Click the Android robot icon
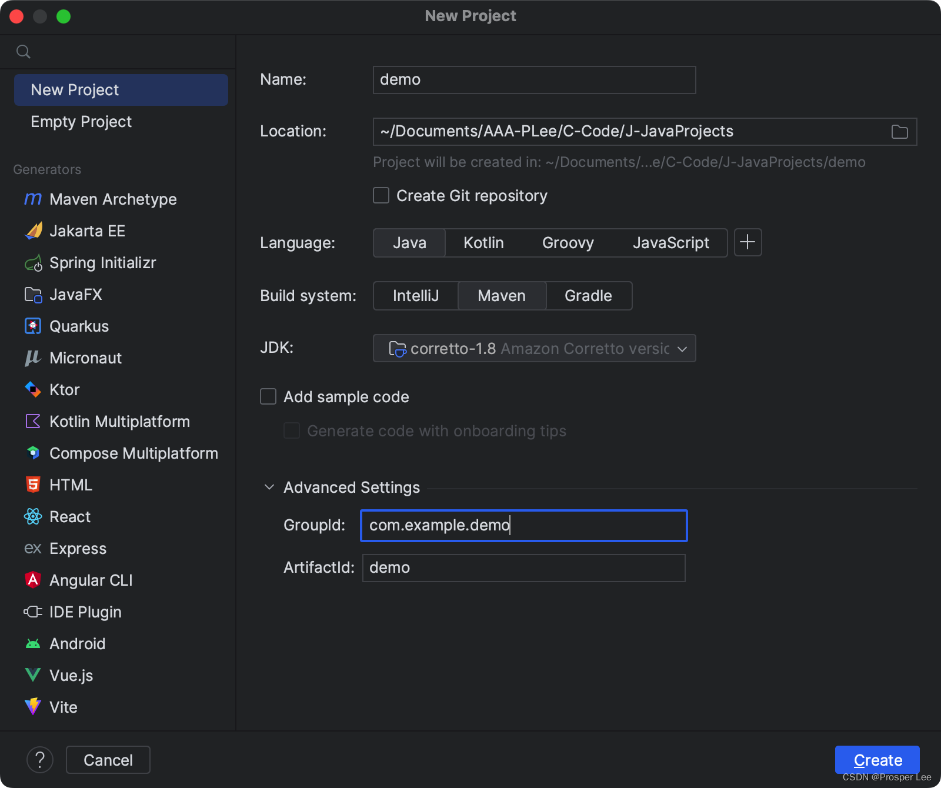This screenshot has width=941, height=788. [x=33, y=644]
